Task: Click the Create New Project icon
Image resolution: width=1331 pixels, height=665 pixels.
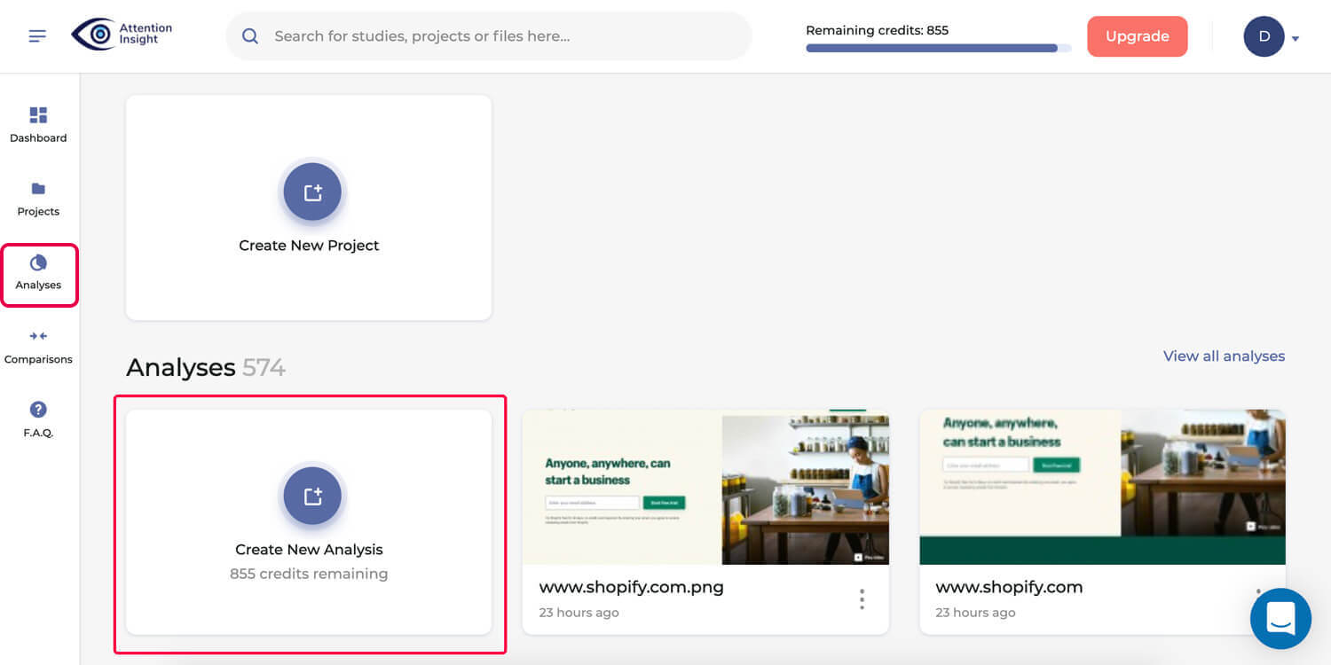Action: click(x=312, y=192)
